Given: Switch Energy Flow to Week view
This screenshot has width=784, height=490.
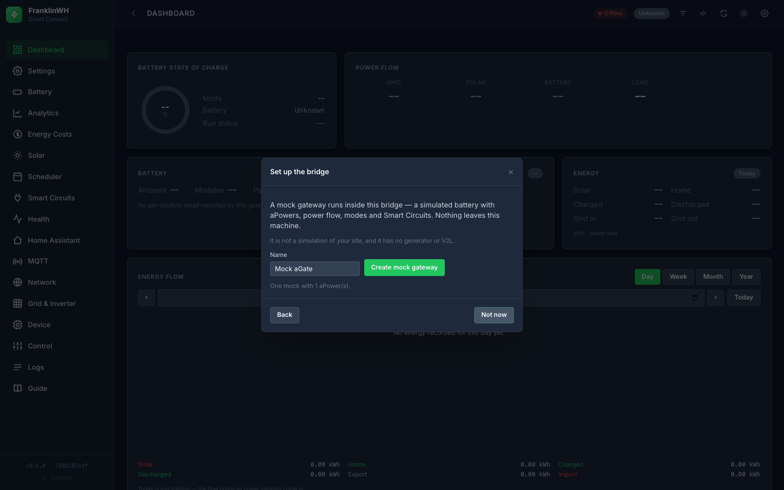Looking at the screenshot, I should pyautogui.click(x=678, y=277).
